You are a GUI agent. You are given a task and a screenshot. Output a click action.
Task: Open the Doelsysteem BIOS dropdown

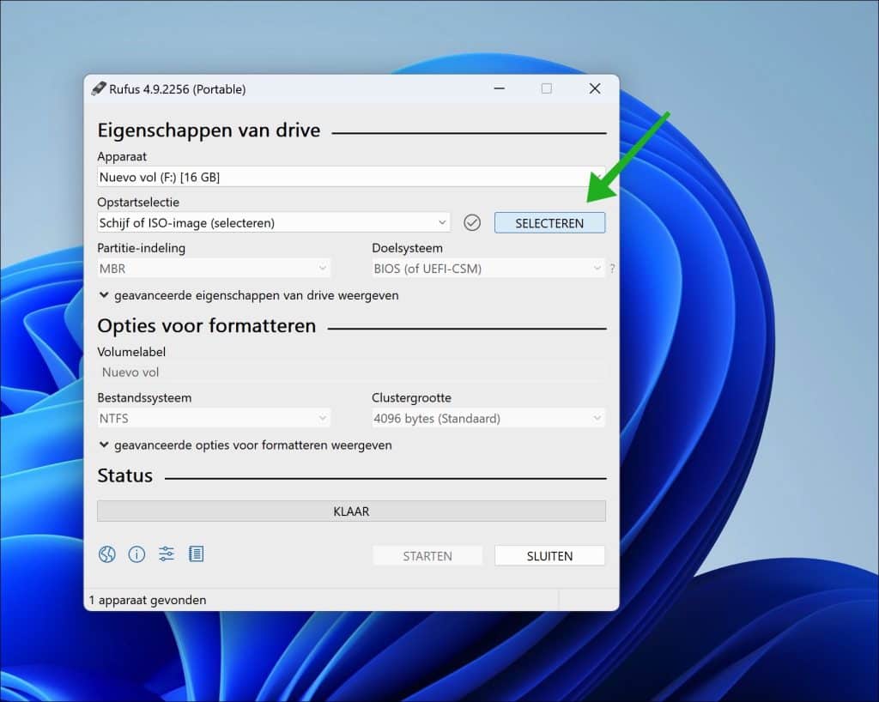488,269
